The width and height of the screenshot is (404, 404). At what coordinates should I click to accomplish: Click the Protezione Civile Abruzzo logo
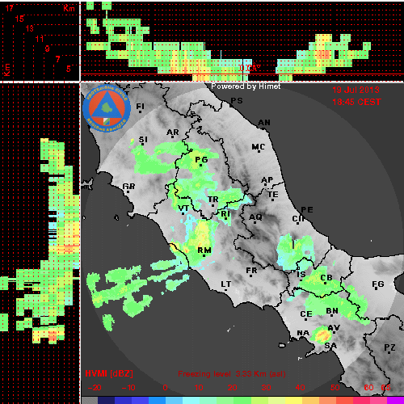[107, 108]
